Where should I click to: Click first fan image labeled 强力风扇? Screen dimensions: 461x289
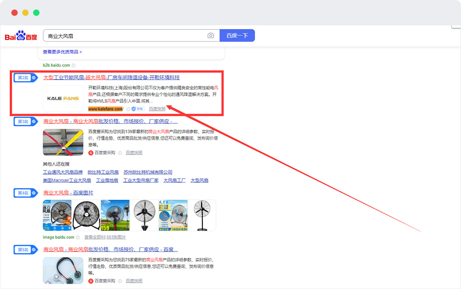click(x=57, y=215)
